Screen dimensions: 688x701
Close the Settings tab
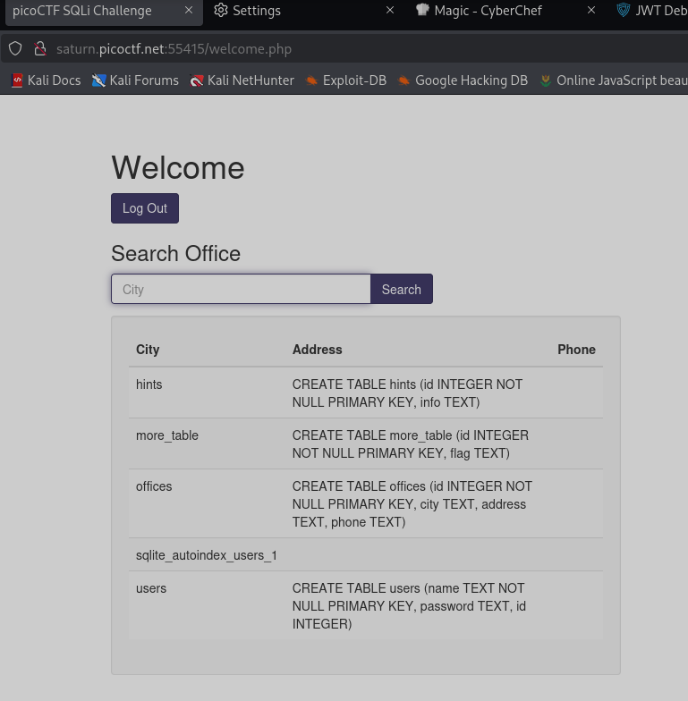390,11
